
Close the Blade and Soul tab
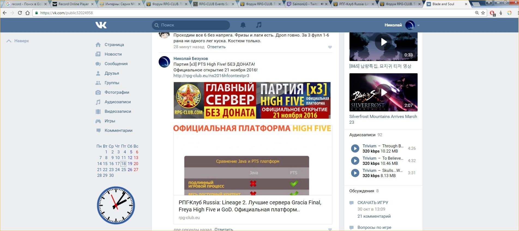tap(466, 4)
